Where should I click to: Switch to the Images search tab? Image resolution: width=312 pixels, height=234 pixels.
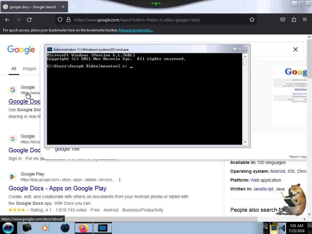tap(30, 69)
